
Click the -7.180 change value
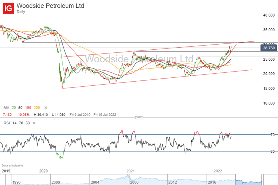click(x=7, y=115)
